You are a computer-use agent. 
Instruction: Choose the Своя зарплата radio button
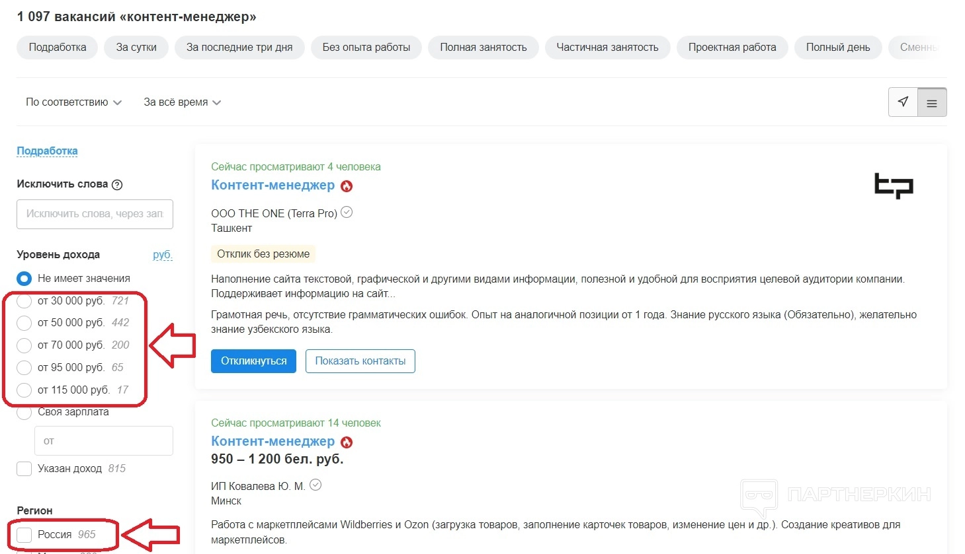(x=24, y=413)
